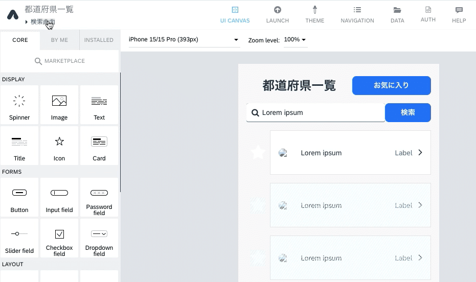Viewport: 476px width, 282px height.
Task: Click the DISPLAY section header
Action: coord(13,79)
